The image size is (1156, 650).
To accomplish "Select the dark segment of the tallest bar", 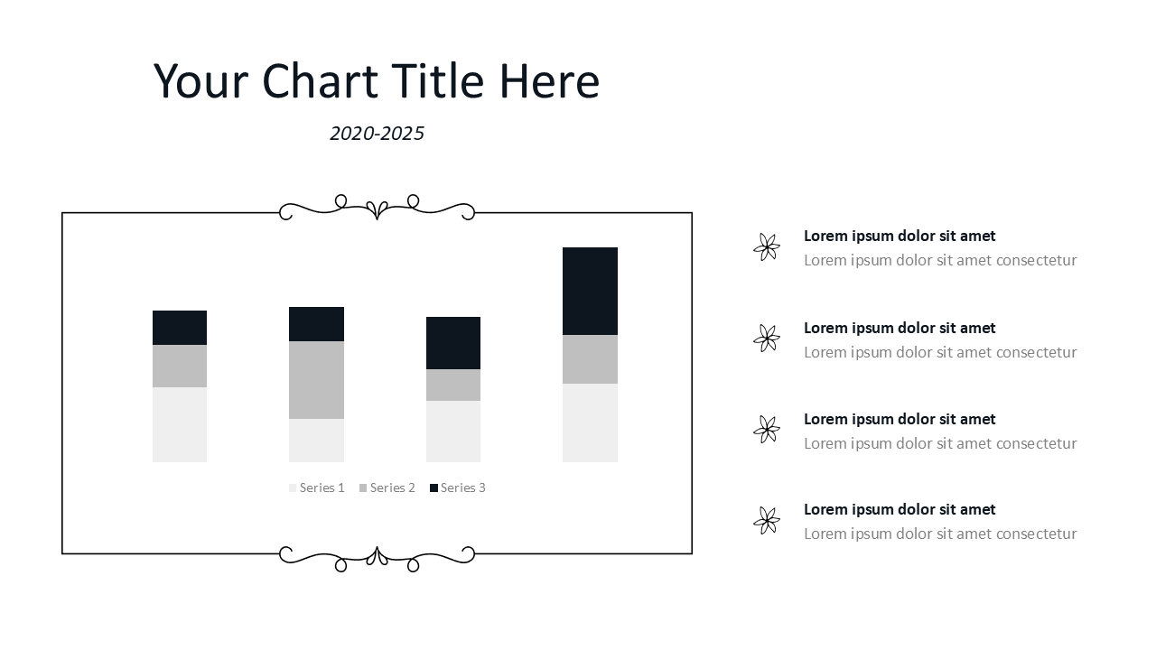I will pos(590,291).
